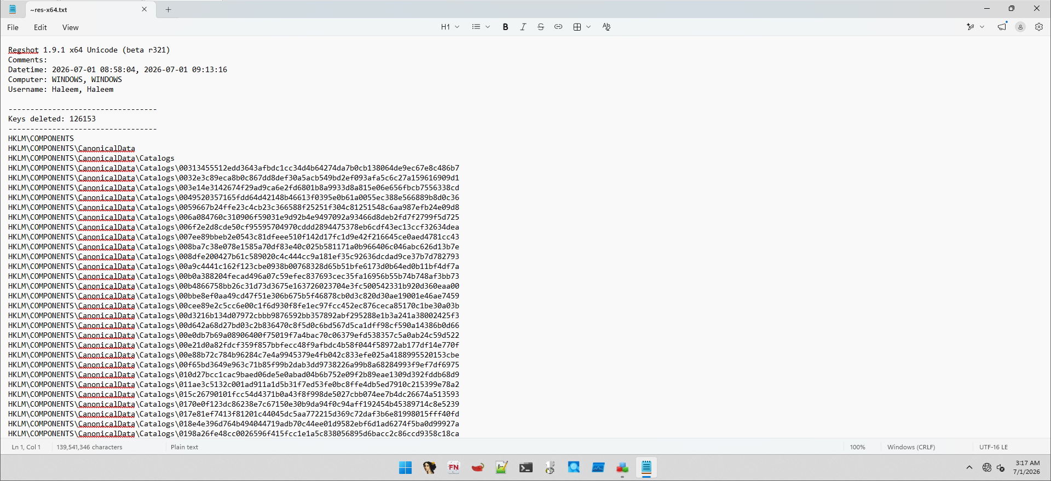Open the account profile avatar
Viewport: 1051px width, 481px height.
(1020, 27)
